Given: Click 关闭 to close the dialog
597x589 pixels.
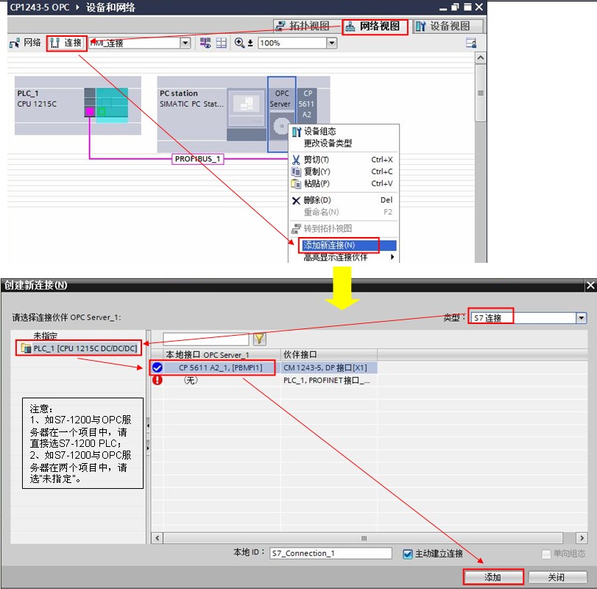Looking at the screenshot, I should 557,577.
